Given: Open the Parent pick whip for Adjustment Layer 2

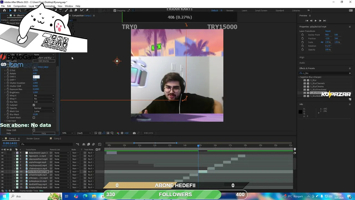Looking at the screenshot, I should (x=51, y=153).
